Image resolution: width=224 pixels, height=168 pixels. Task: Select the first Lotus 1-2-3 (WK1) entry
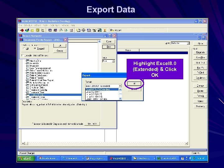pos(102,92)
